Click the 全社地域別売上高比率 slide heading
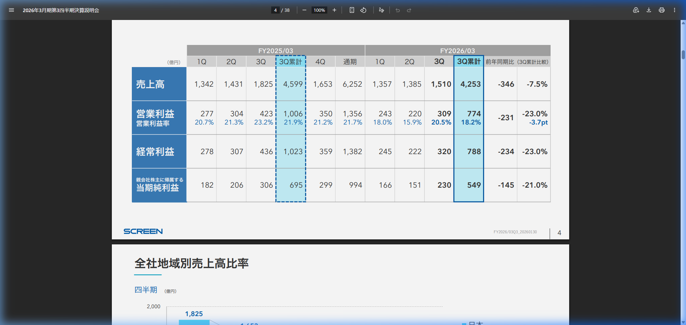Screen dimensions: 686x325 pyautogui.click(x=192, y=264)
